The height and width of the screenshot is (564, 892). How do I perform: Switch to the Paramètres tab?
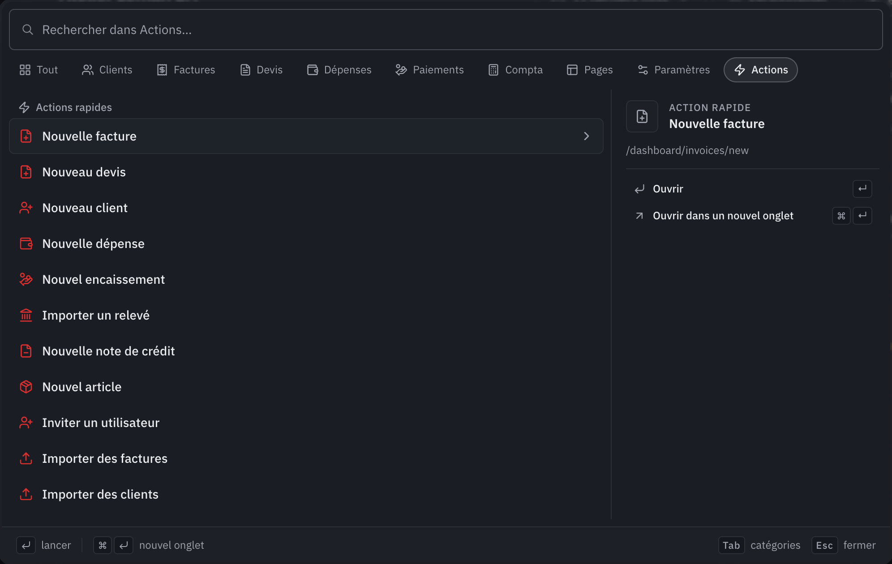(x=673, y=70)
